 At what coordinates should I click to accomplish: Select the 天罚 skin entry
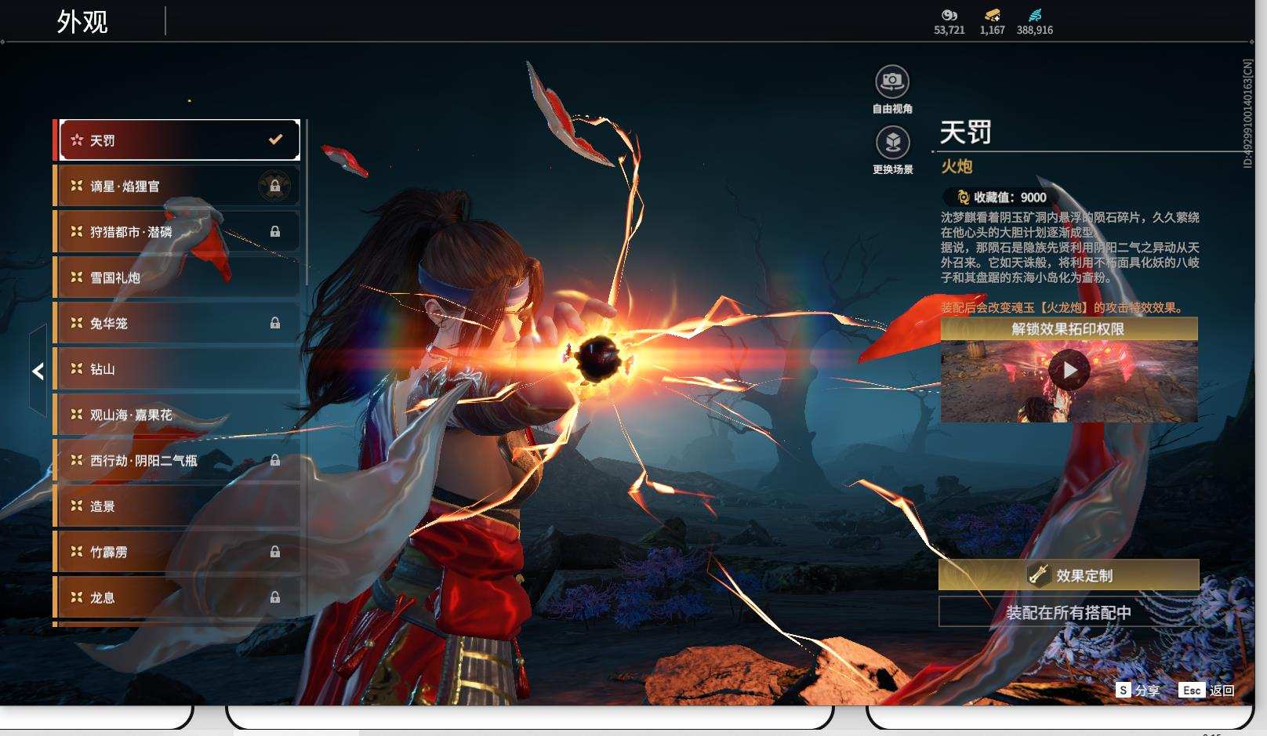180,140
